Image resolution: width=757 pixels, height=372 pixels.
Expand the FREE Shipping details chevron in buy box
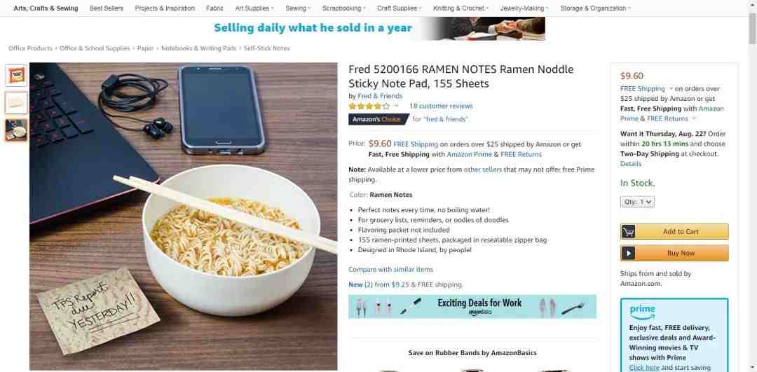click(670, 89)
